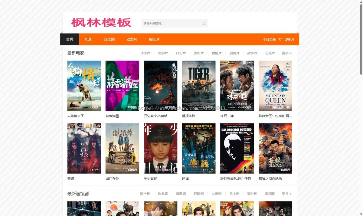Filter series by 台湾剧
This screenshot has height=216, width=363.
point(217,194)
